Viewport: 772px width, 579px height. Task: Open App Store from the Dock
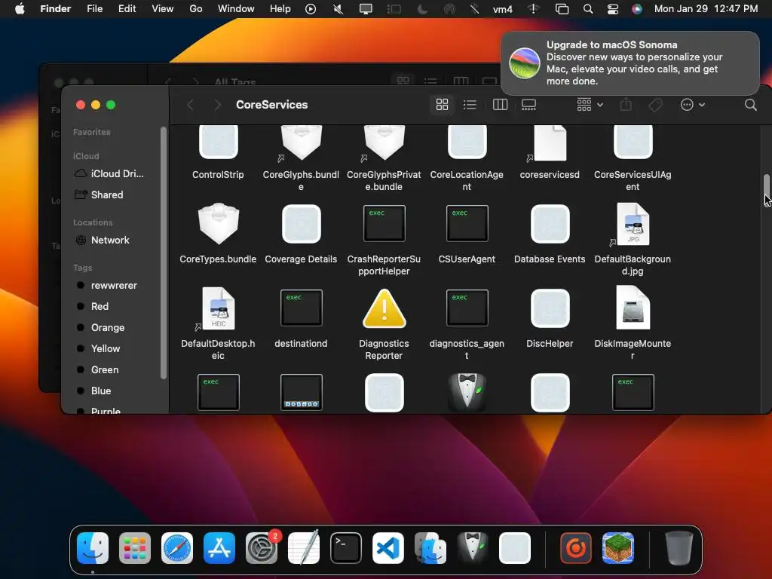(219, 548)
